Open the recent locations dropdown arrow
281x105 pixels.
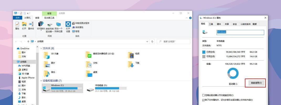click(25, 41)
